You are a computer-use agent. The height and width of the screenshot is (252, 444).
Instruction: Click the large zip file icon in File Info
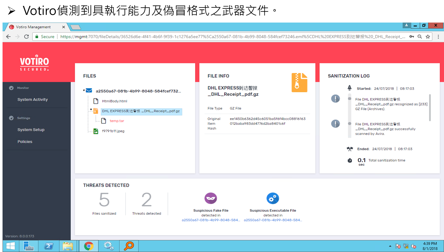(x=299, y=83)
